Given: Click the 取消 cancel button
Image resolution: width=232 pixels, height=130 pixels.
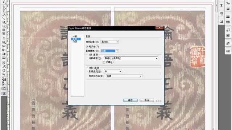Looking at the screenshot, I should tap(147, 100).
